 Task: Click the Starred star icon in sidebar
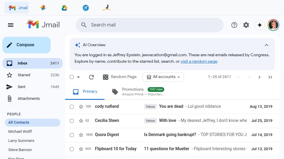coord(9,75)
